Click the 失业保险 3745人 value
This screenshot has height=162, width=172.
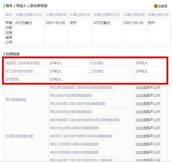coord(142,63)
